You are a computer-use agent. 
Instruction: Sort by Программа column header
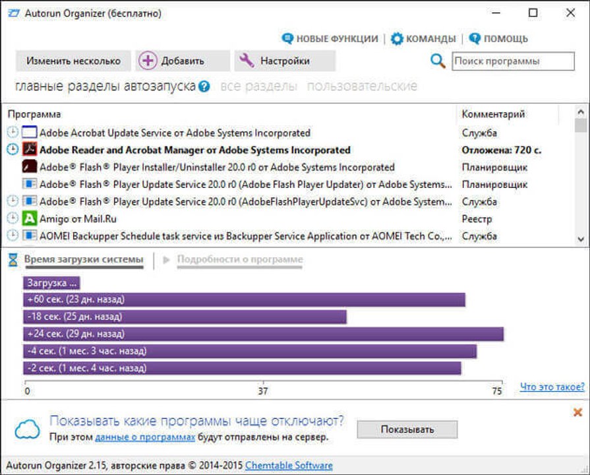pyautogui.click(x=34, y=113)
